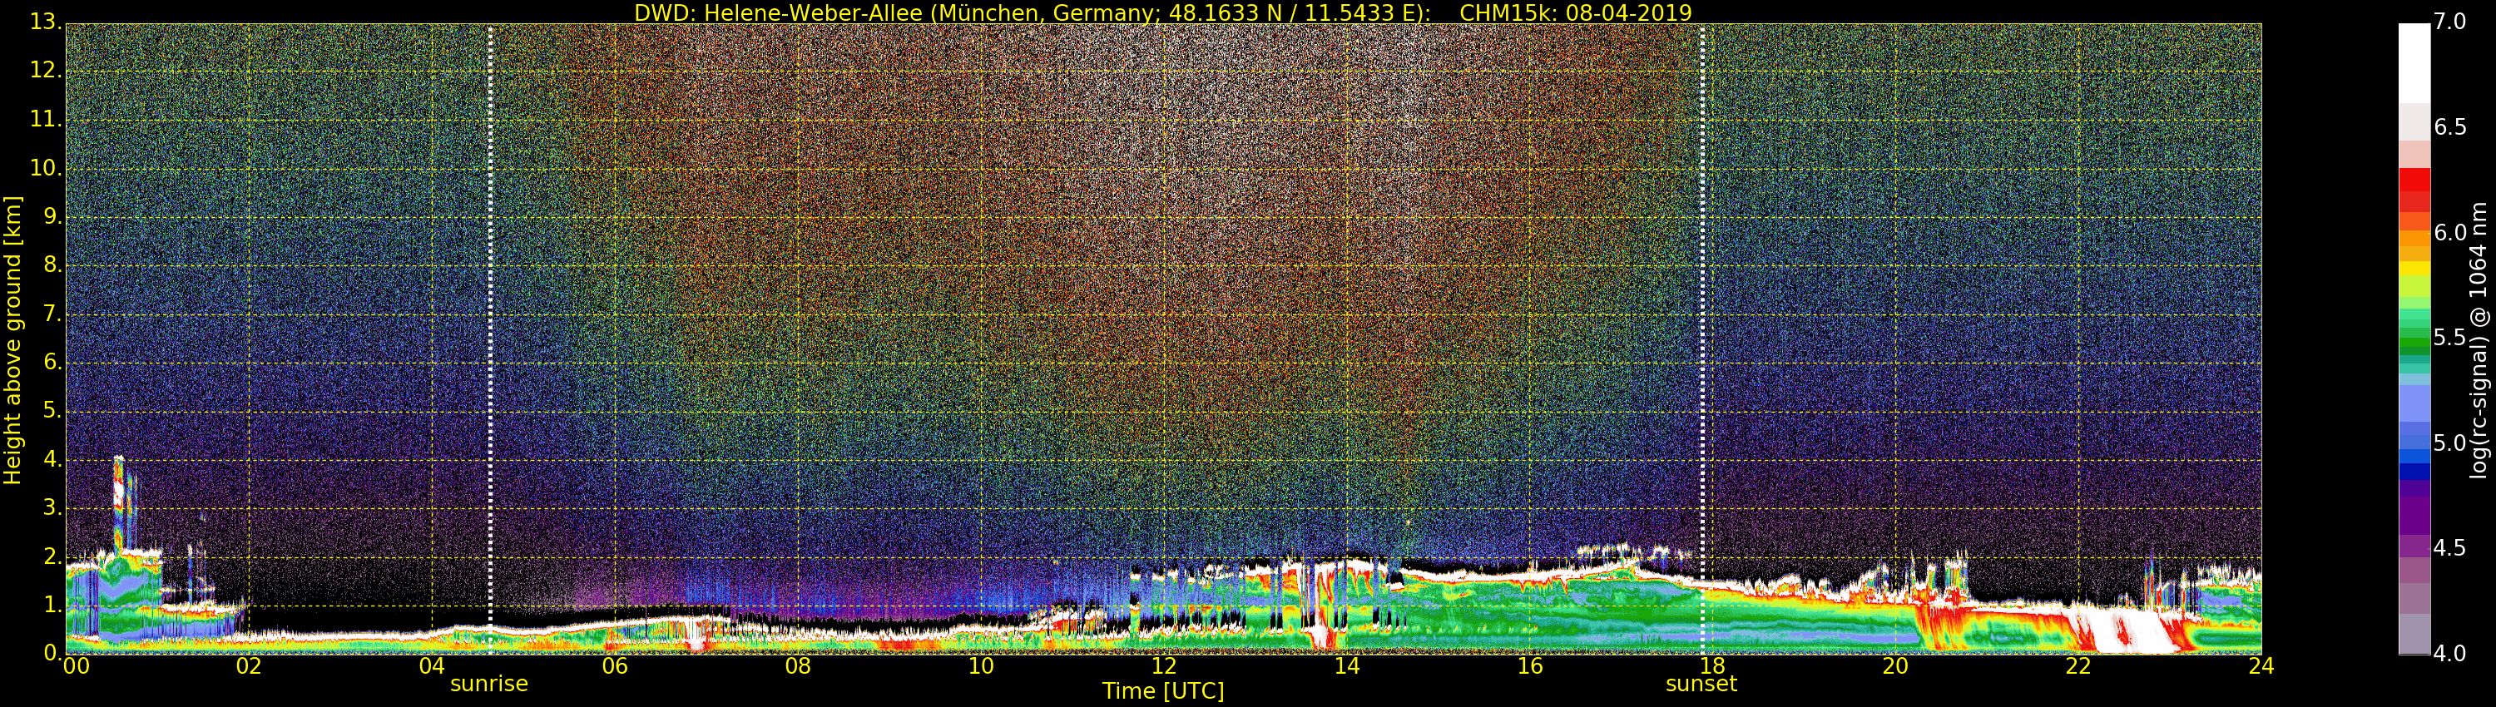The image size is (2496, 707).
Task: Click the y-axis tick label "8."
Action: [52, 265]
